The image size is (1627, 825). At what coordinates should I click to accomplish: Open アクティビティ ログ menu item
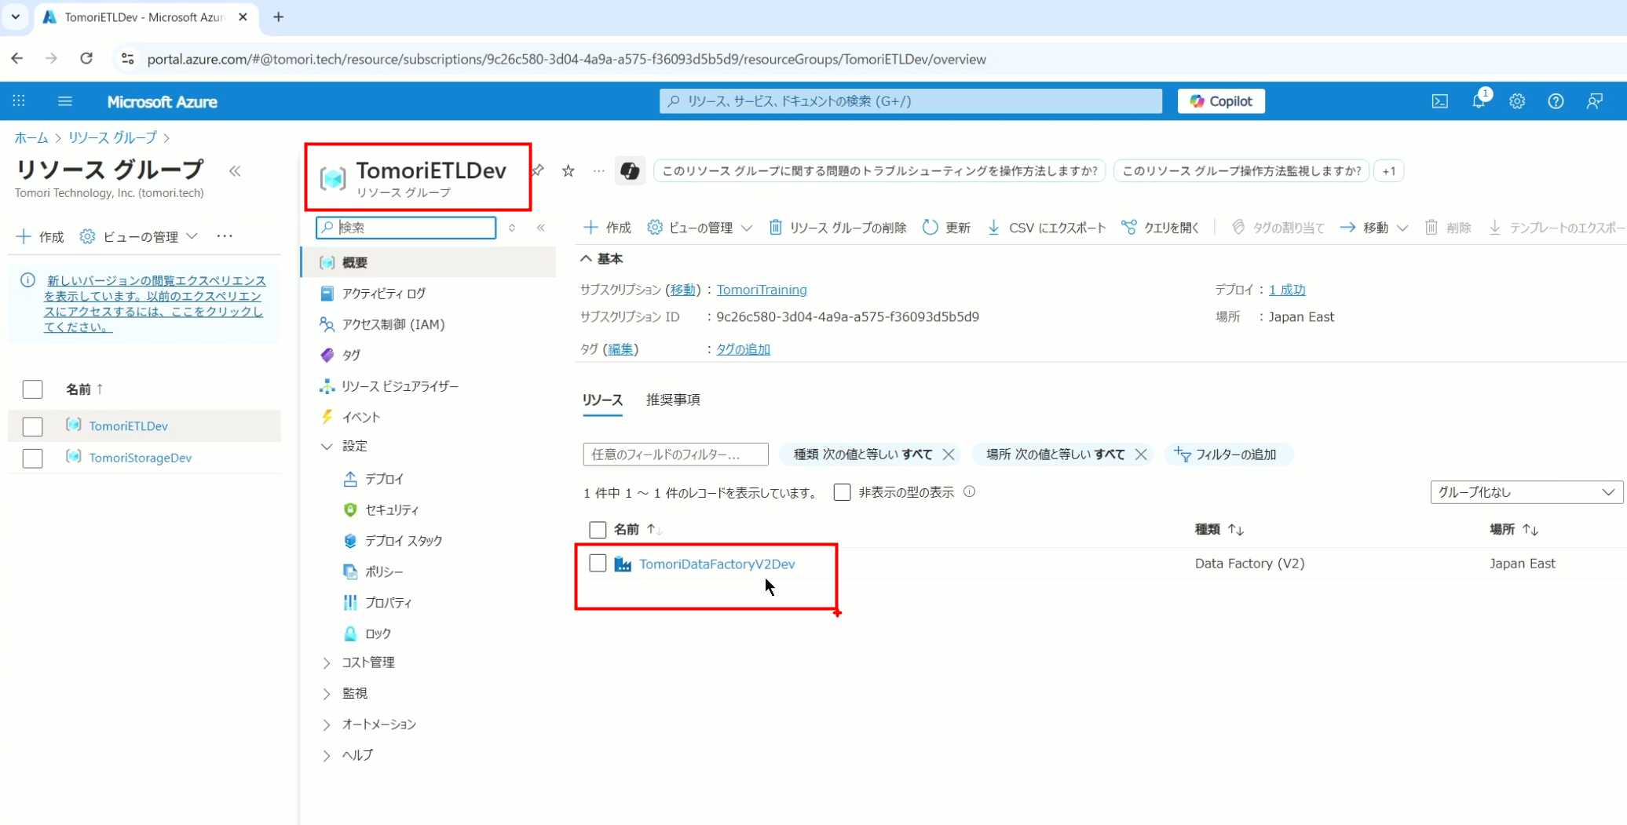(x=383, y=294)
